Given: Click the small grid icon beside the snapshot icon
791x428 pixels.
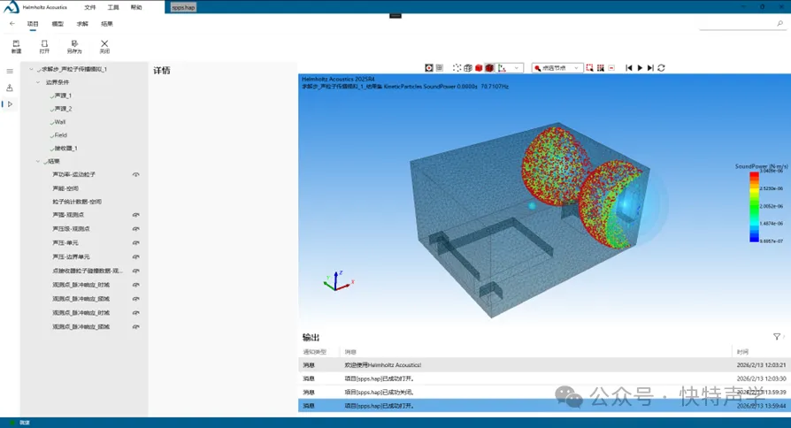Looking at the screenshot, I should 440,67.
